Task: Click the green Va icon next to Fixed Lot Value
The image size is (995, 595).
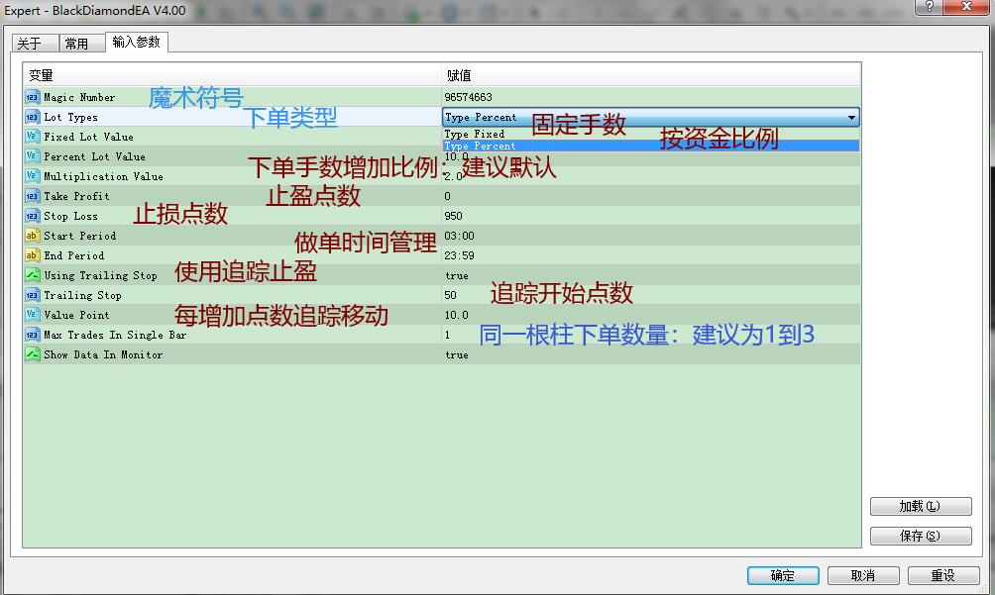Action: coord(31,137)
